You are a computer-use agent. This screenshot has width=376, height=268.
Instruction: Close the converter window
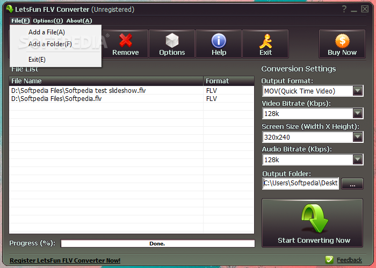coord(365,9)
